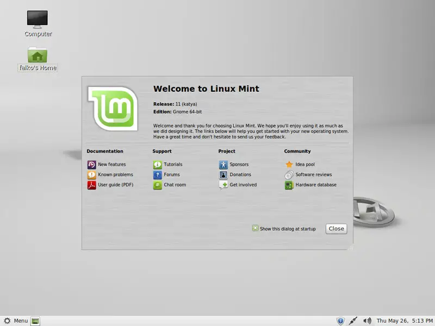Click the network connection tray icon
The image size is (435, 326).
(x=353, y=321)
